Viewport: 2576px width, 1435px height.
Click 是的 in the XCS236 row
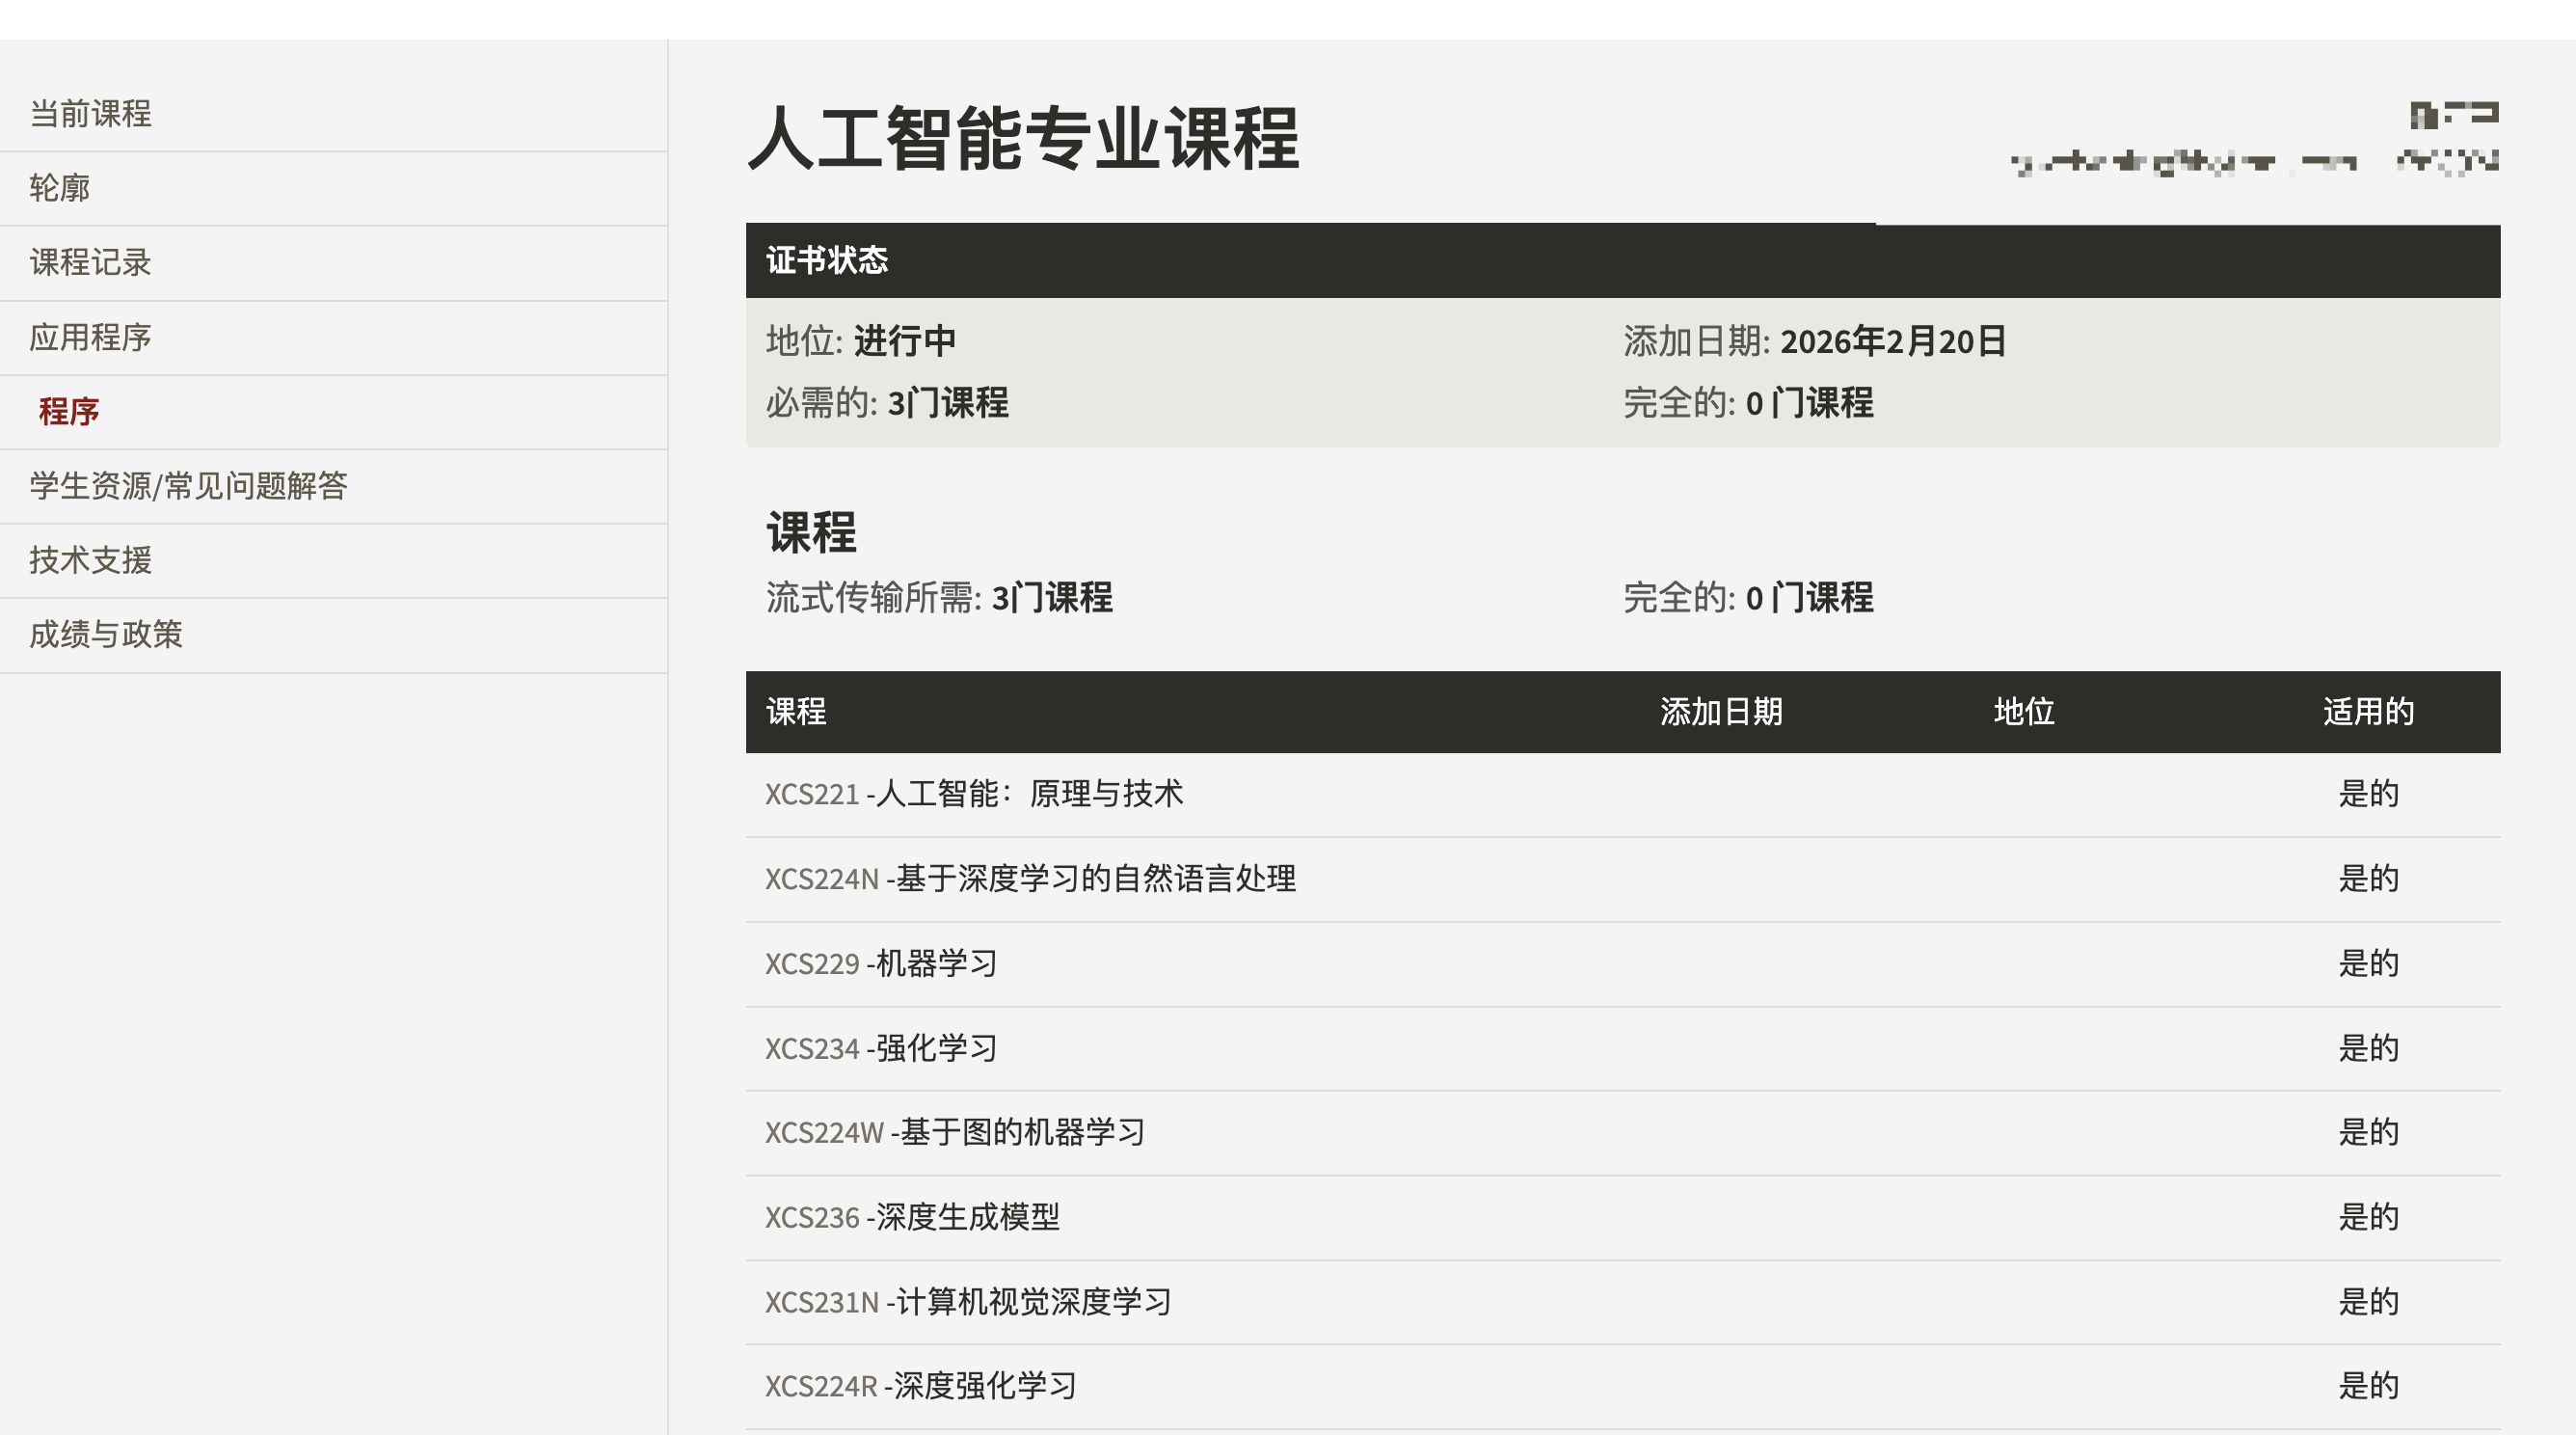(2368, 1217)
